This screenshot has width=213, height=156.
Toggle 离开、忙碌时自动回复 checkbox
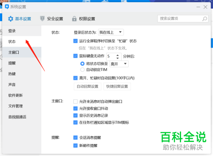75,78
